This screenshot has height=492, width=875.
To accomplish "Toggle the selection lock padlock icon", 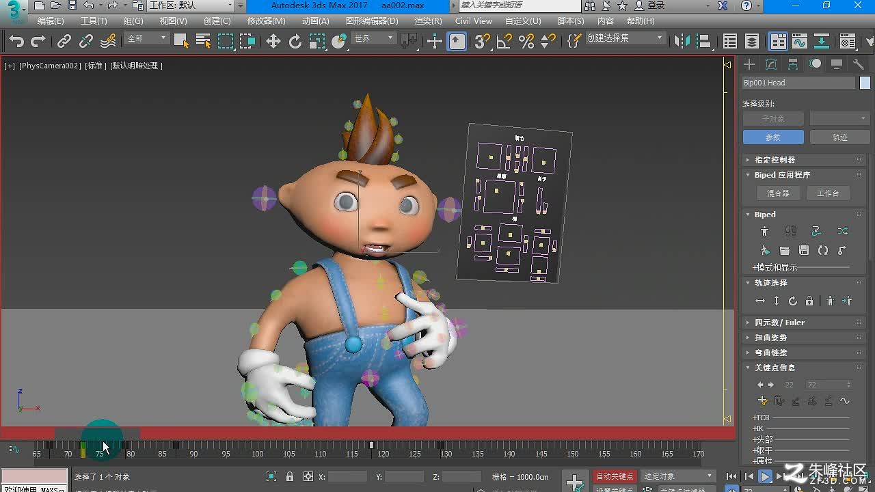I will (290, 476).
